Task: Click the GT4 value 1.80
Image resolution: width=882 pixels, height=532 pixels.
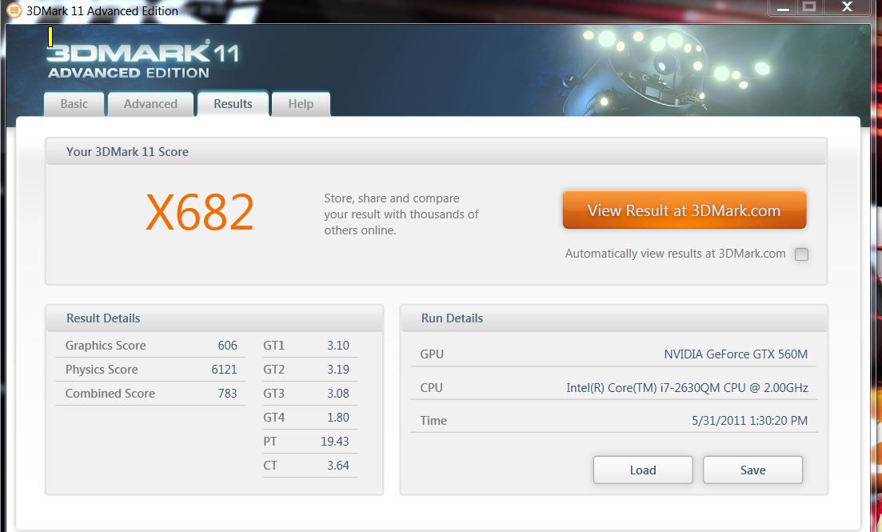Action: click(x=338, y=418)
